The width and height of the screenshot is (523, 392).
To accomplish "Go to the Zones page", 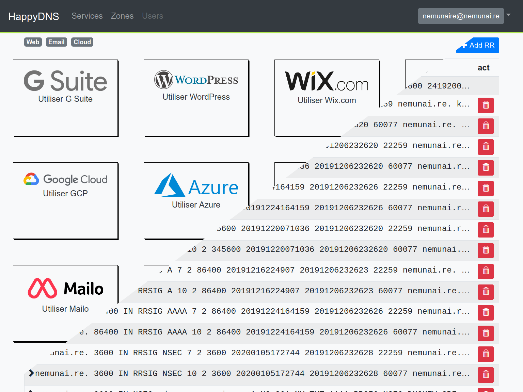I will (x=122, y=16).
